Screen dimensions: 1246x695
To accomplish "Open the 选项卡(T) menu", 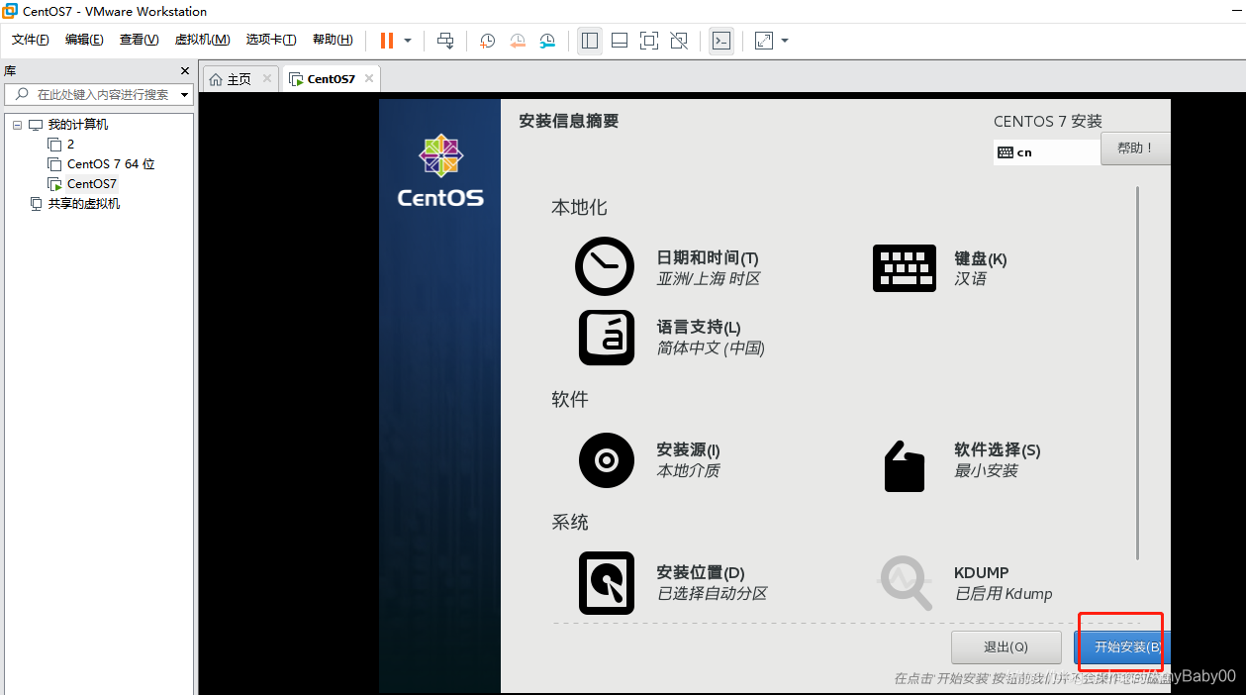I will pos(271,40).
